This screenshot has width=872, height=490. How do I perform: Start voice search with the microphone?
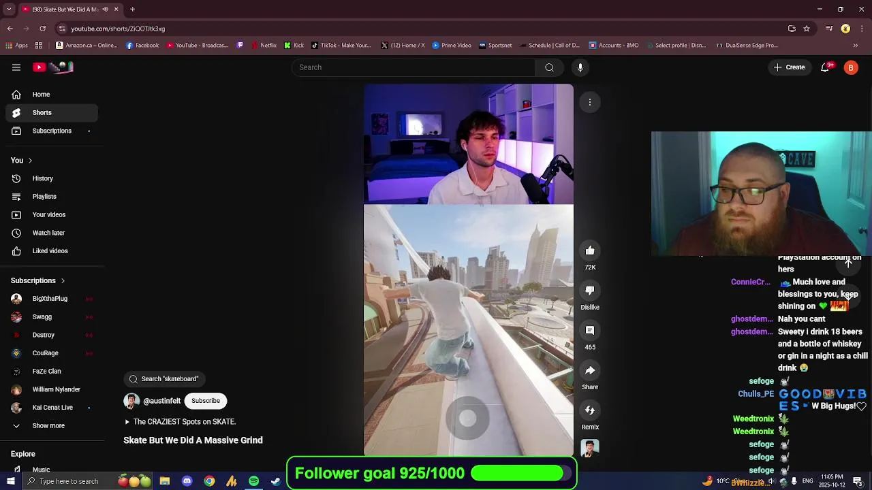[x=580, y=67]
